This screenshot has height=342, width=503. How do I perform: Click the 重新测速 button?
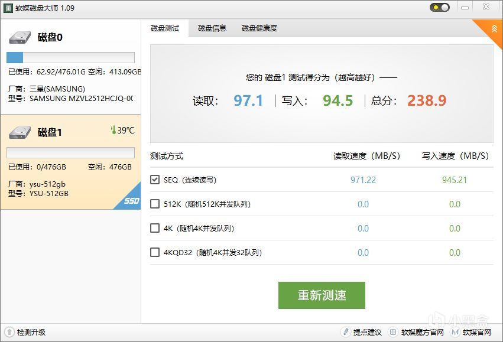tap(322, 295)
